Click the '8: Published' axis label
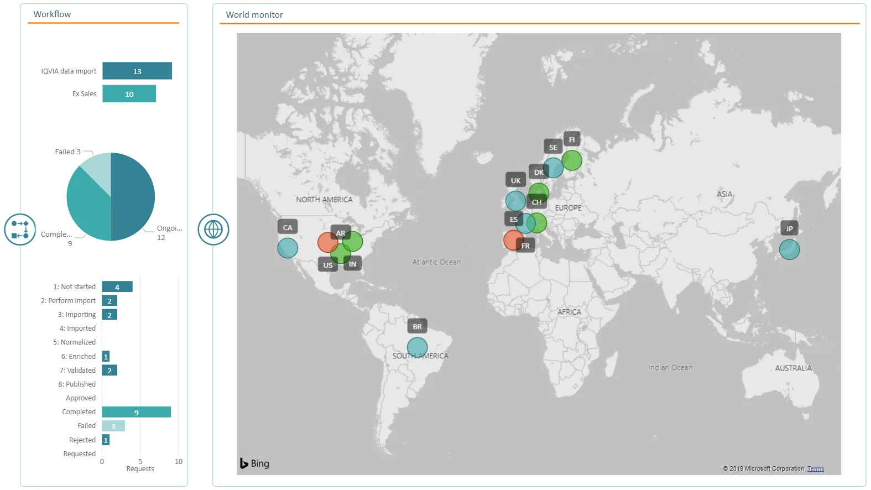871x490 pixels. click(77, 384)
